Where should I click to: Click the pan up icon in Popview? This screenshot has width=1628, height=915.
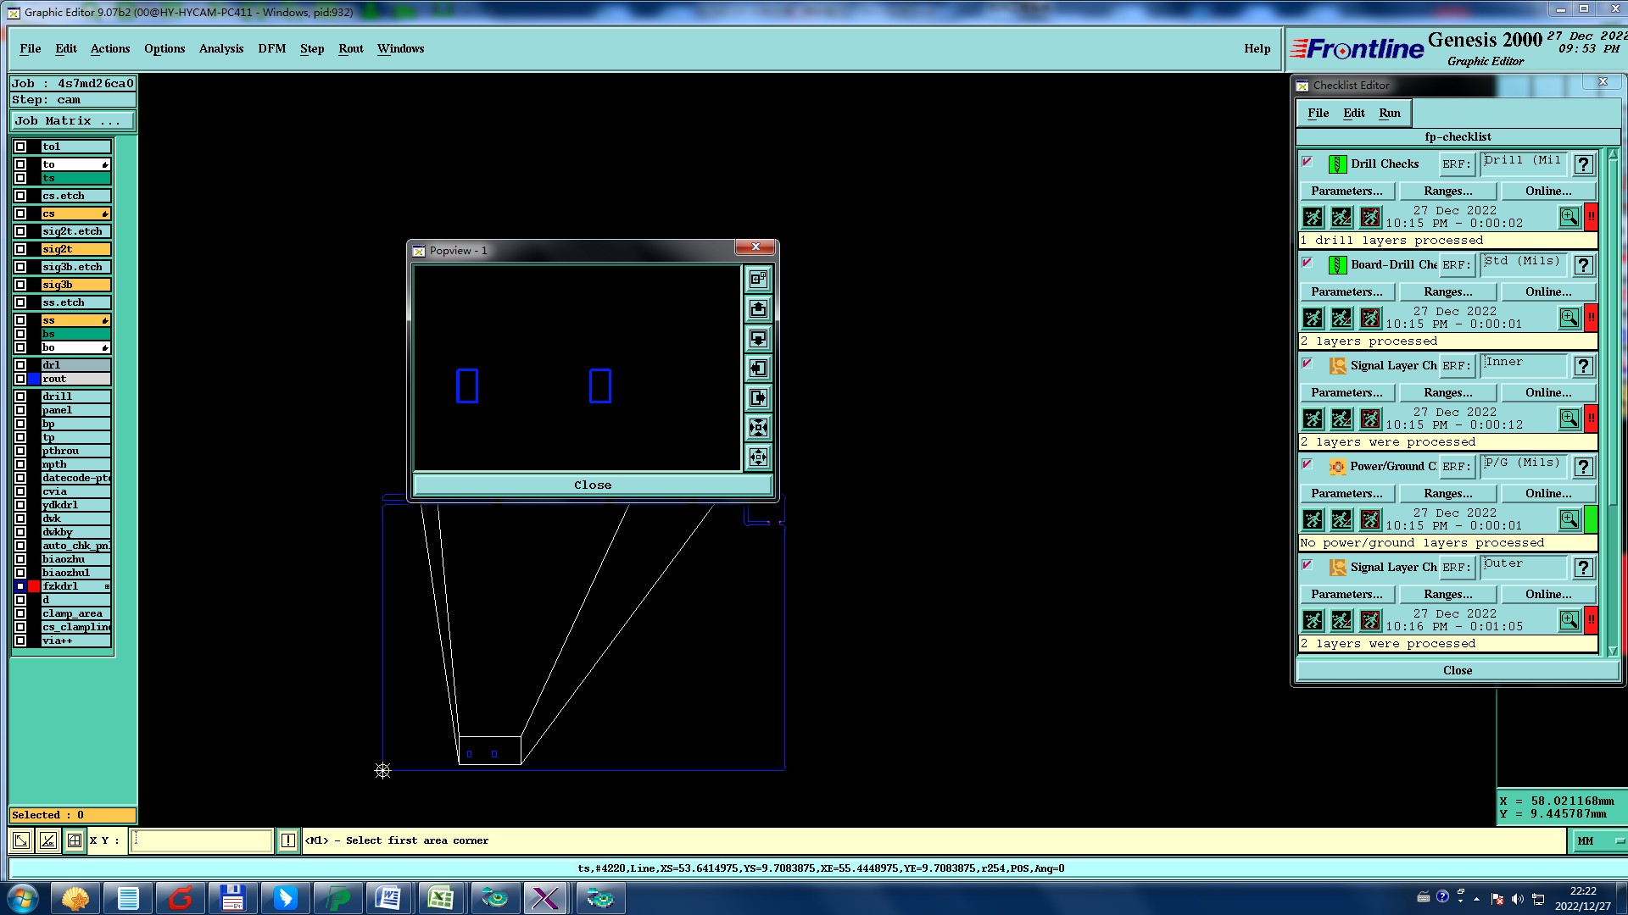758,309
